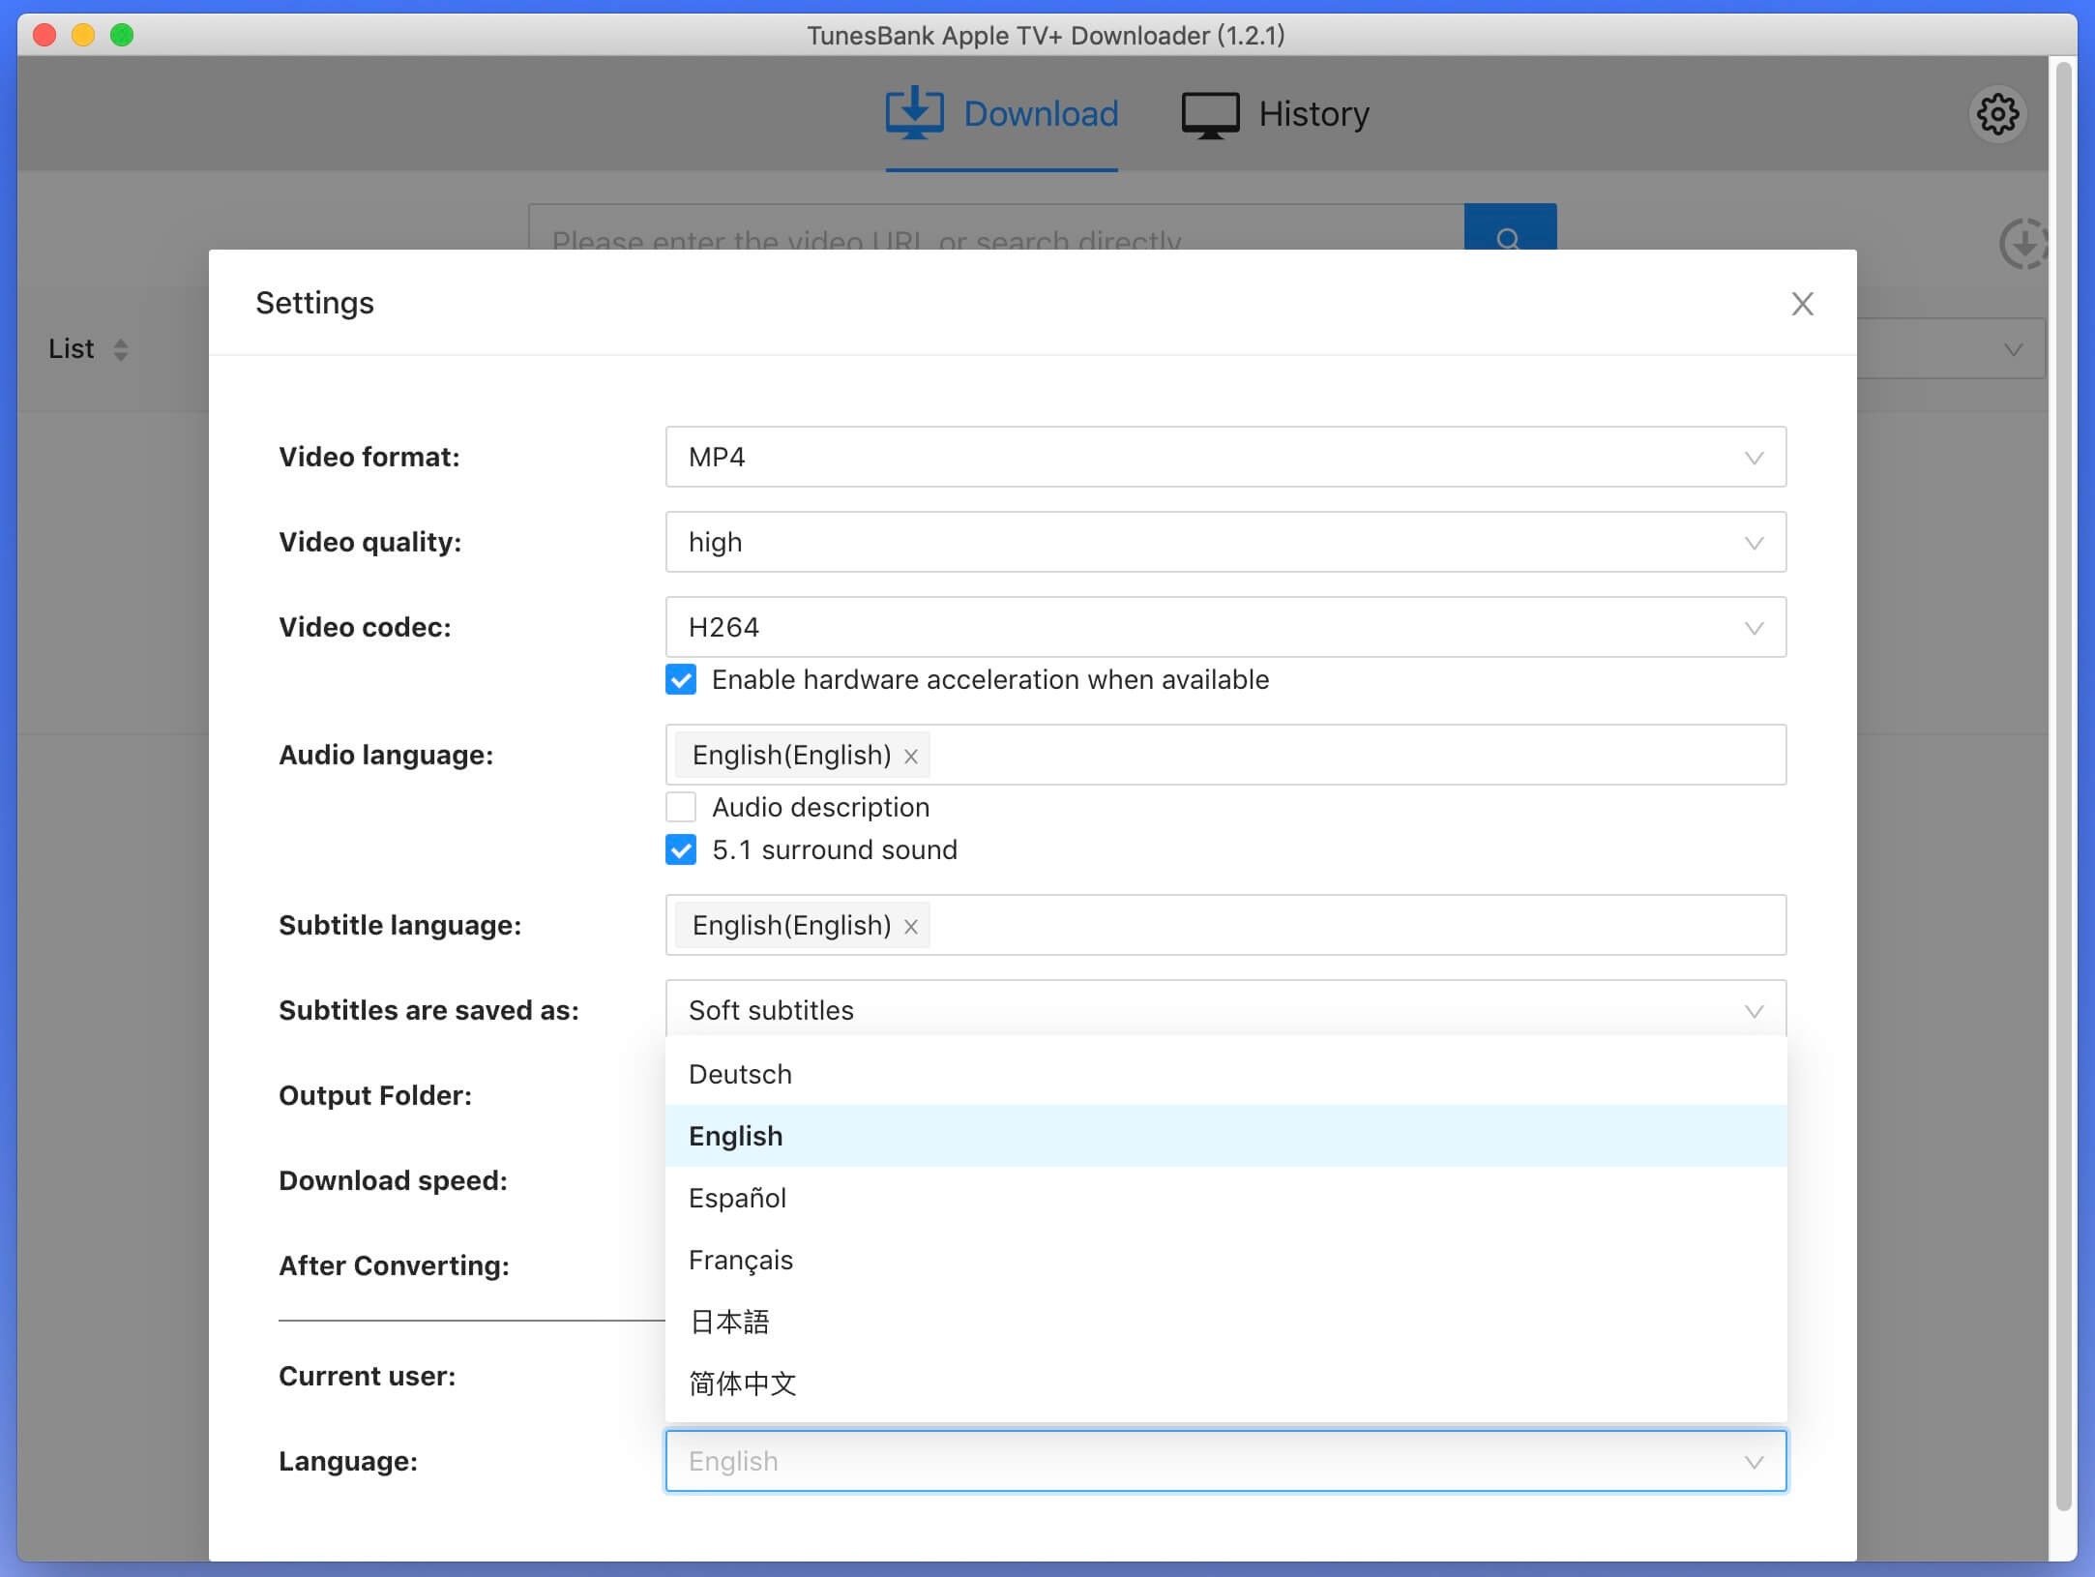
Task: Select Español from language list
Action: (1225, 1198)
